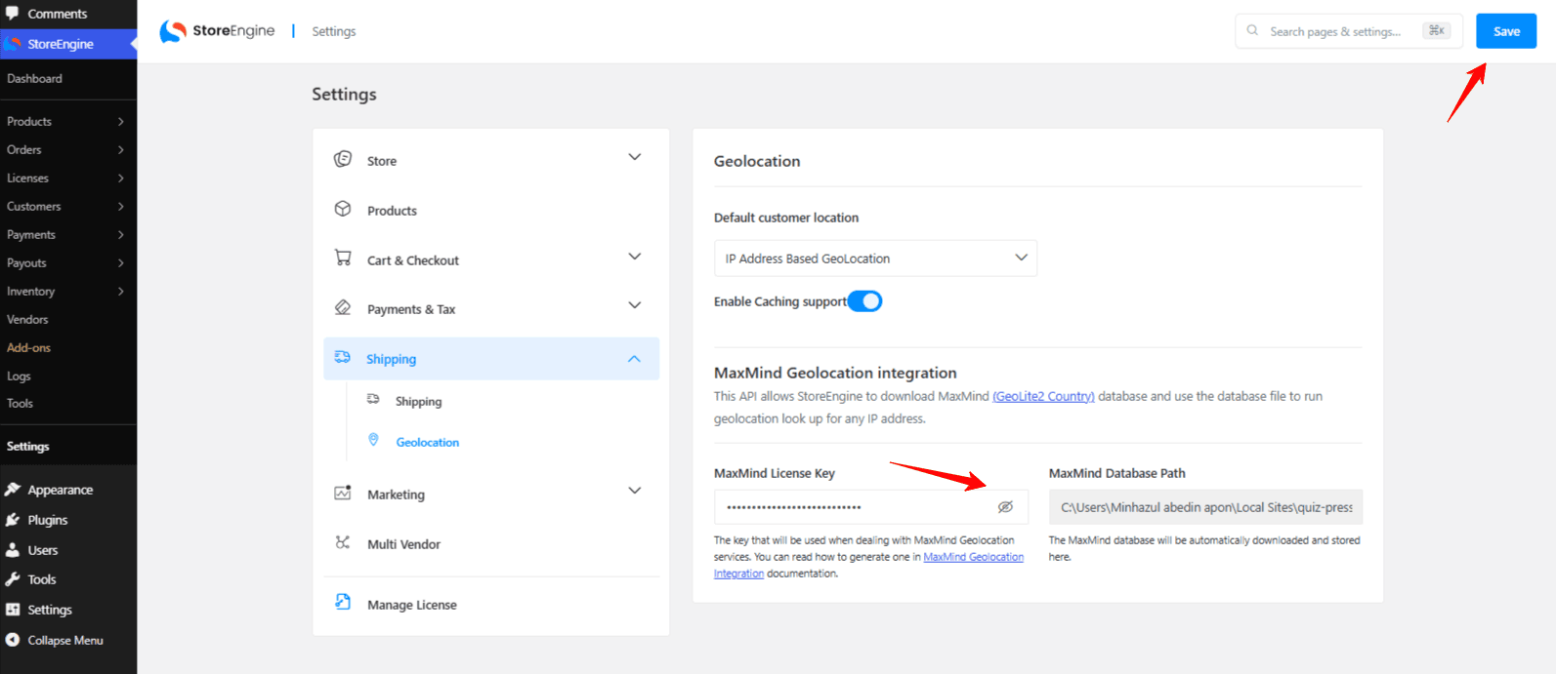Viewport: 1556px width, 674px height.
Task: Click the search magnifier icon
Action: (1252, 30)
